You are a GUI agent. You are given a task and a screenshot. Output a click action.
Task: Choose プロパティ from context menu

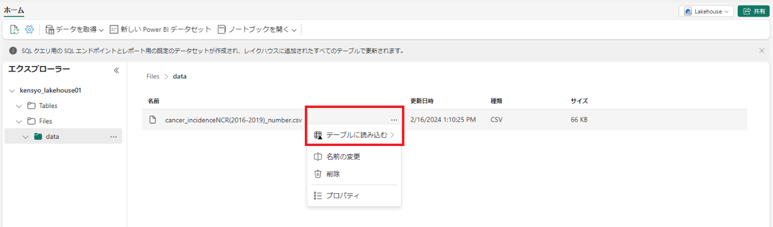354,196
